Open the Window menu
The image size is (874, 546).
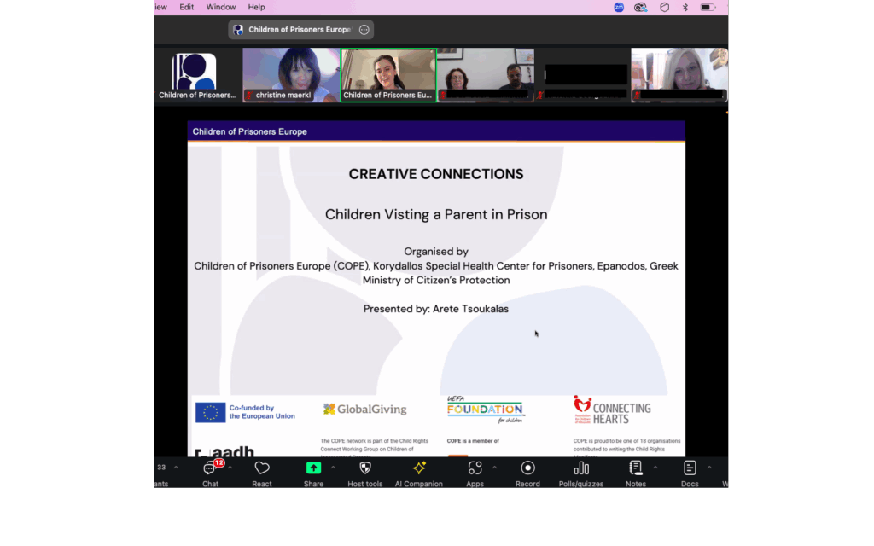(221, 7)
